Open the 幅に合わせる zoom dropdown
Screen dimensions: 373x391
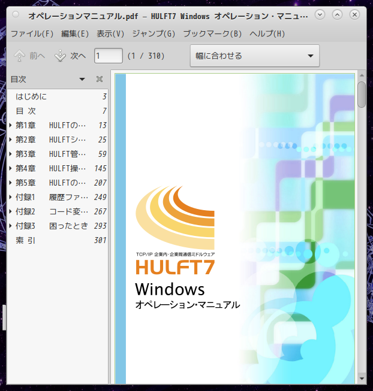(x=255, y=56)
